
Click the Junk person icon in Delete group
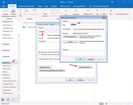click(x=21, y=16)
